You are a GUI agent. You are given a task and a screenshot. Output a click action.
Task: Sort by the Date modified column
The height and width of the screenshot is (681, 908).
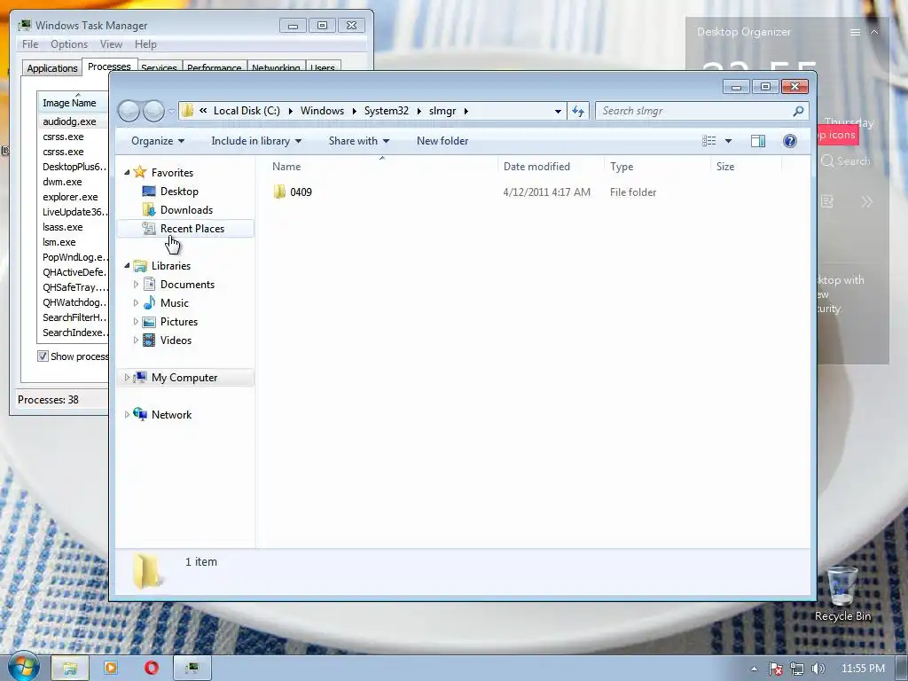[551, 166]
